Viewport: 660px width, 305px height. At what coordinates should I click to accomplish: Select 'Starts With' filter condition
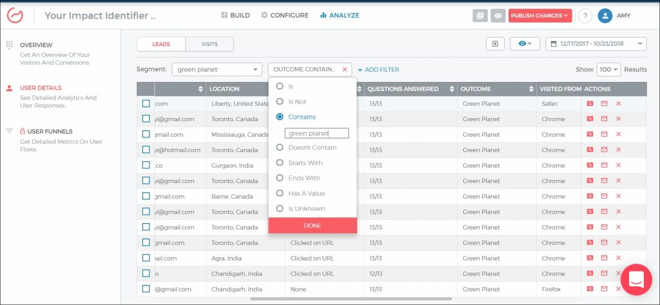point(279,162)
